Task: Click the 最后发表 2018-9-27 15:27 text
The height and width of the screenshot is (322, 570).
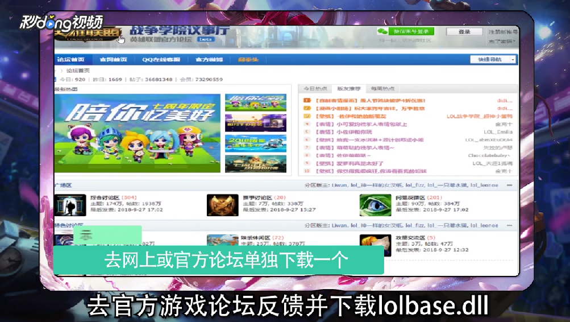Action: point(279,209)
